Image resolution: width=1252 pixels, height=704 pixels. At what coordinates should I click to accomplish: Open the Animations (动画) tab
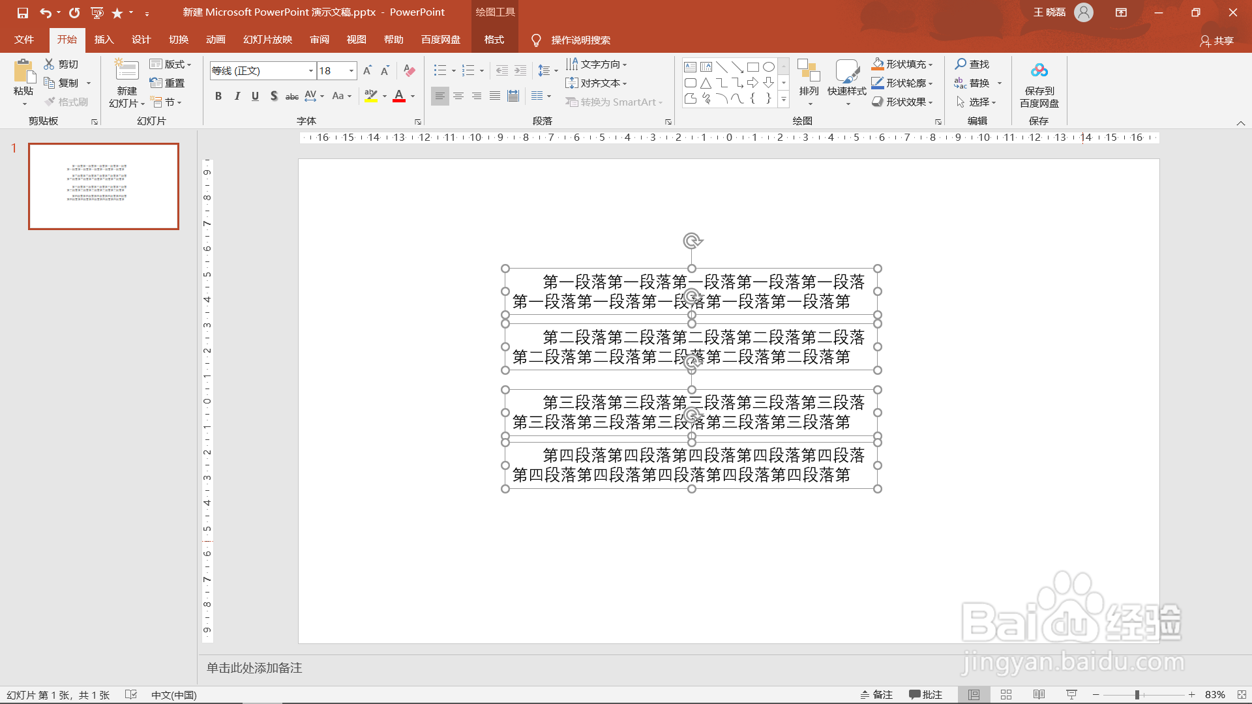216,40
